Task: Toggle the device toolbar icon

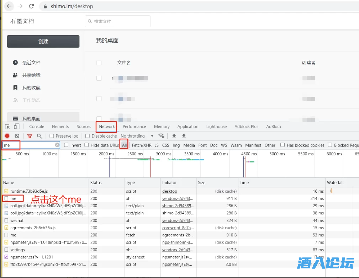Action: tap(16, 127)
